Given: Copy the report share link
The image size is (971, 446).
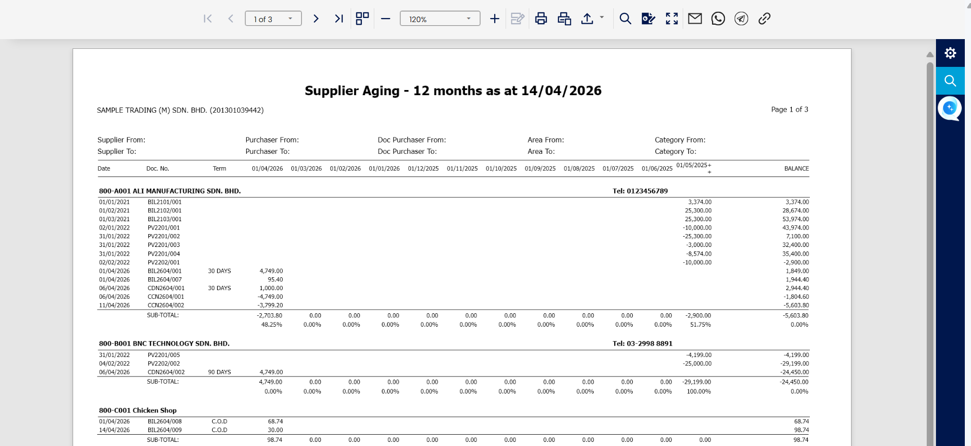Looking at the screenshot, I should [x=764, y=19].
